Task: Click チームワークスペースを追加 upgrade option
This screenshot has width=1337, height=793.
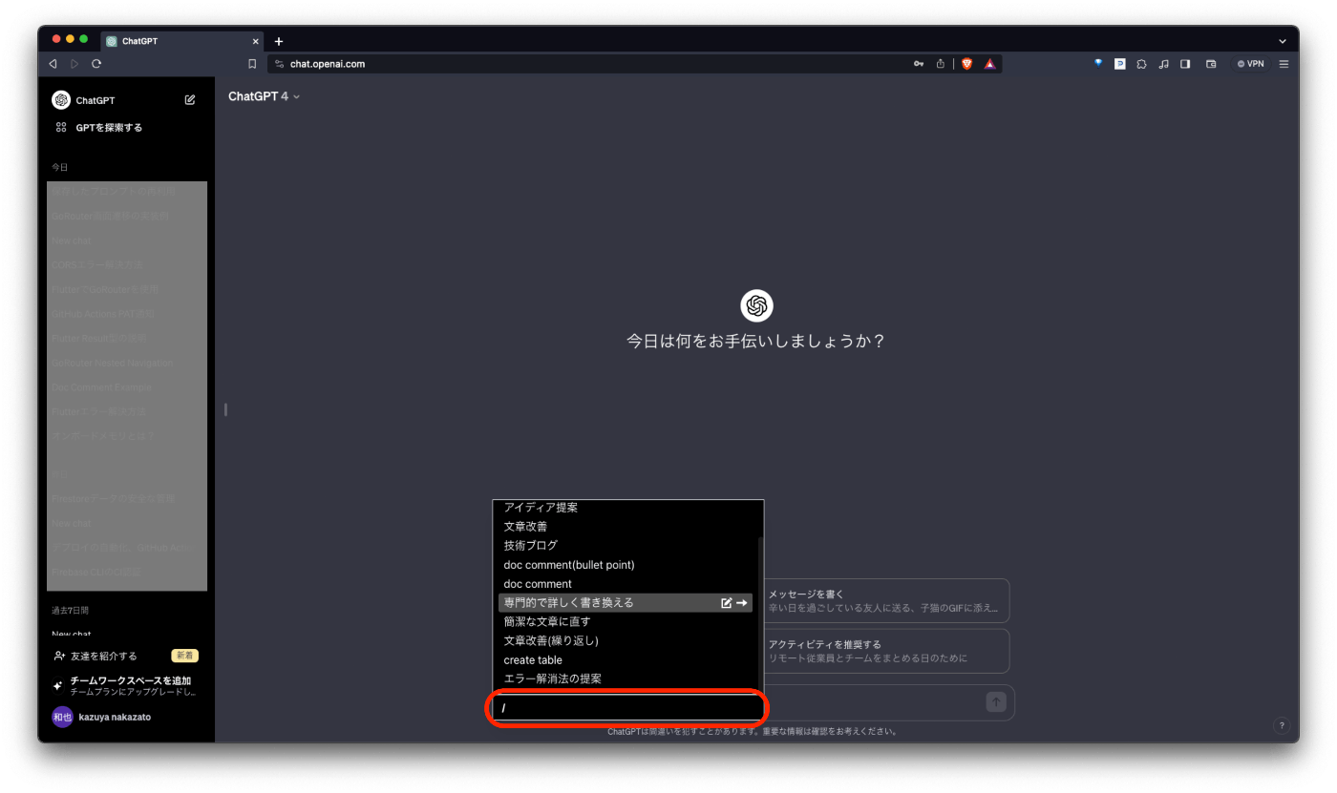Action: (x=125, y=685)
